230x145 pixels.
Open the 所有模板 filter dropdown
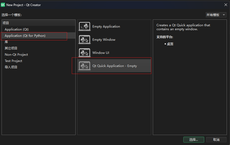[216, 15]
